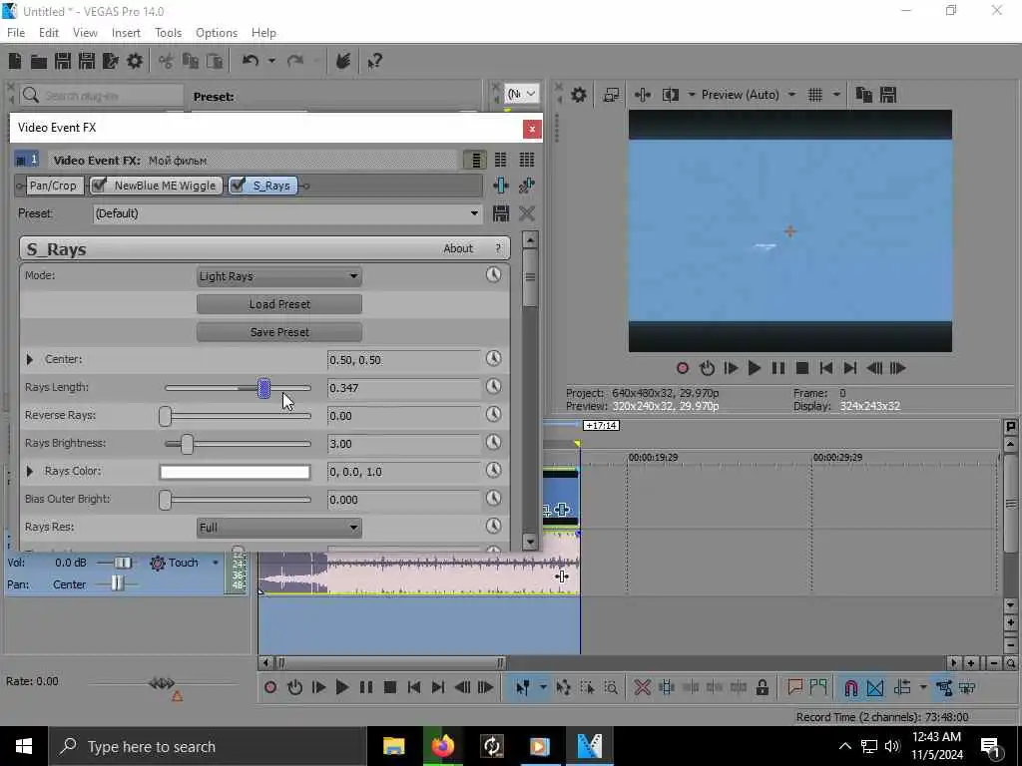This screenshot has width=1022, height=766.
Task: Animate Reverse Rays stopwatch icon
Action: (x=493, y=414)
